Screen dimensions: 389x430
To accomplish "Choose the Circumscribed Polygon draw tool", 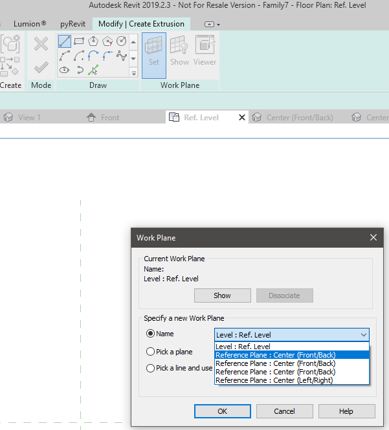I will pyautogui.click(x=107, y=41).
